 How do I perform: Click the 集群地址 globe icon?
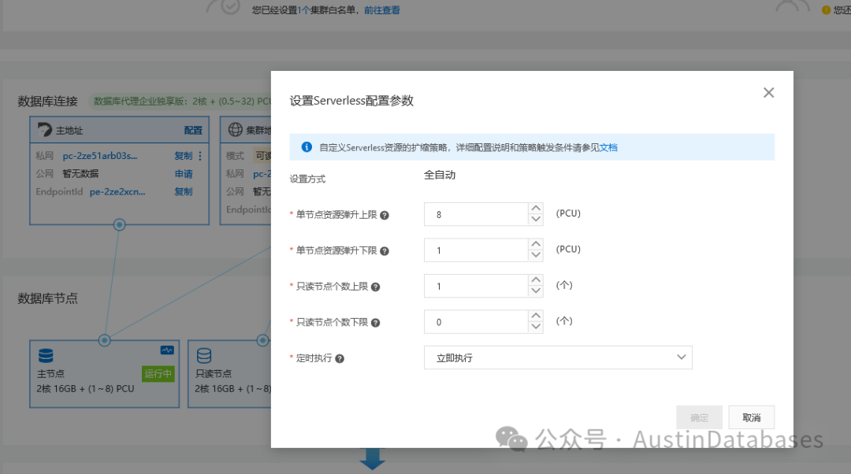(236, 130)
